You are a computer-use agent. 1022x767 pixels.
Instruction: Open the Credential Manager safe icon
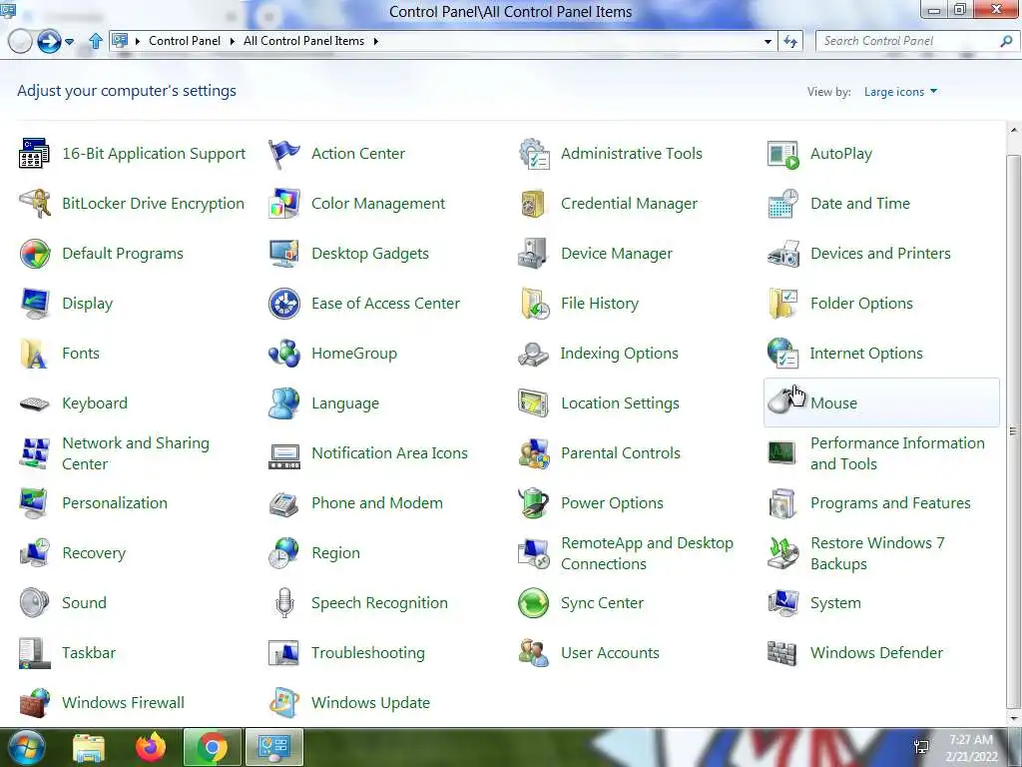pyautogui.click(x=534, y=204)
